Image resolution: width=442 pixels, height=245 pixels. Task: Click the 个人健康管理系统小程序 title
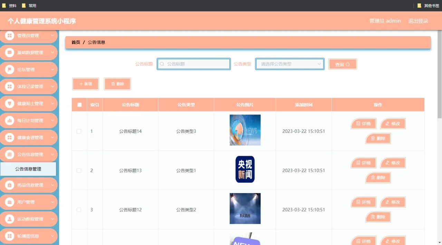coord(42,21)
